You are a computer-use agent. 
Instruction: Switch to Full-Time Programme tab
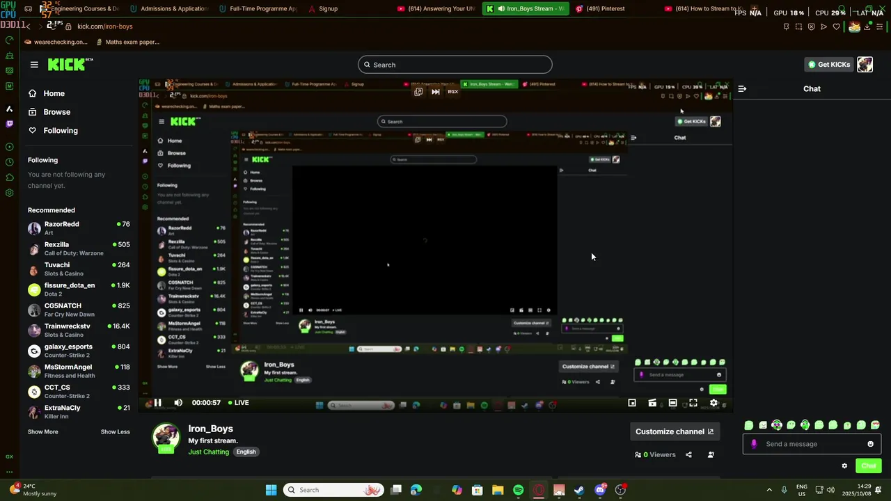click(x=259, y=8)
